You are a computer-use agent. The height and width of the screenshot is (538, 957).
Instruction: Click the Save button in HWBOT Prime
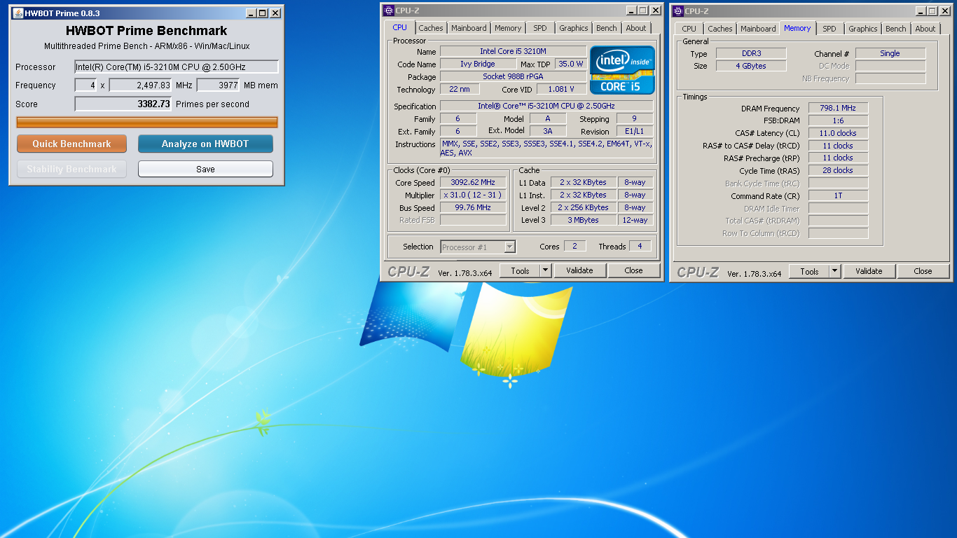(x=205, y=169)
